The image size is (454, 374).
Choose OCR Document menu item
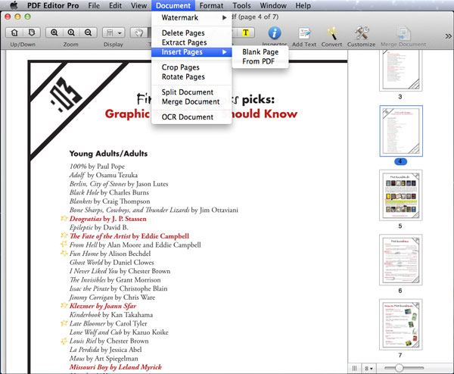tap(191, 117)
